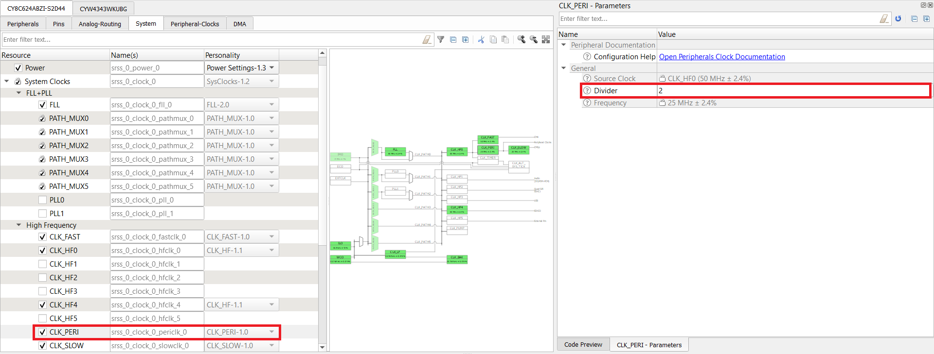934x354 pixels.
Task: Toggle the CLK_HF4 checkbox
Action: point(42,305)
